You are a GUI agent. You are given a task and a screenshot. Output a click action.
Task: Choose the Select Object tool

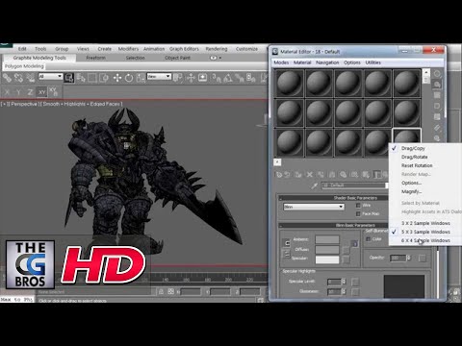coord(69,78)
